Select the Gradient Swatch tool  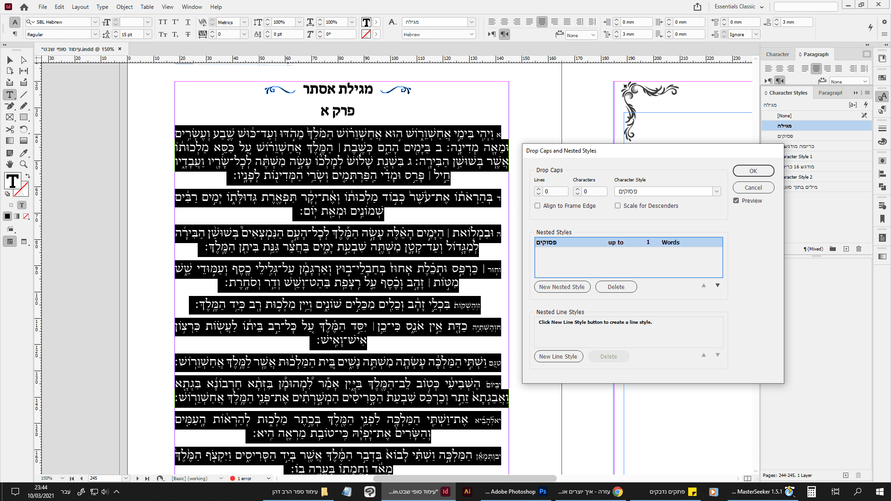point(10,141)
